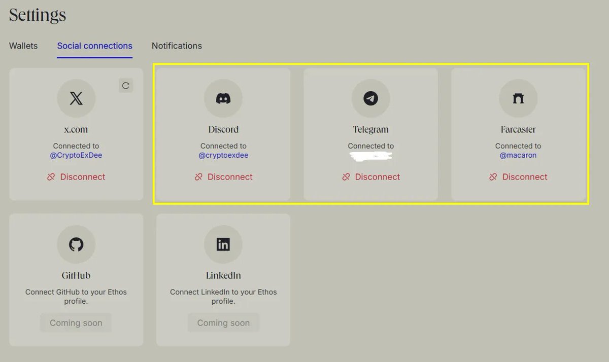Viewport: 609px width, 362px height.
Task: Select the Social connections tab
Action: pyautogui.click(x=95, y=46)
